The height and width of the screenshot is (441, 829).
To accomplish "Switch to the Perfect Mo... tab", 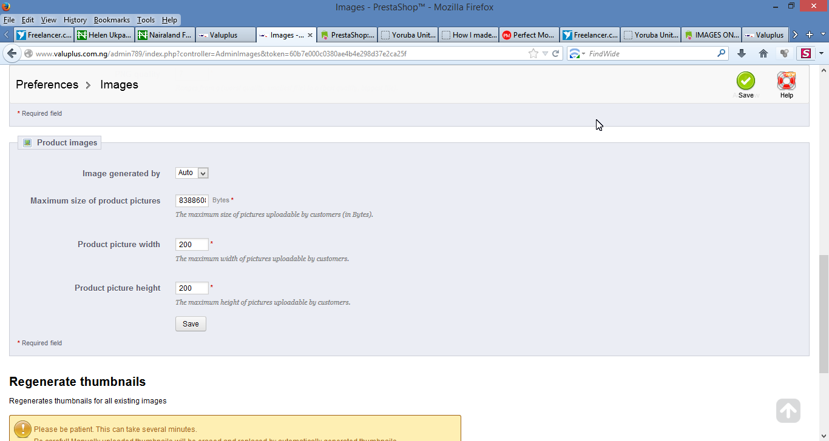I will [529, 35].
